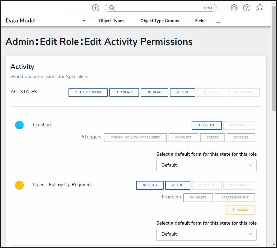Expand the Data Model dropdown
Viewport: 277px width, 248px height.
pos(84,21)
